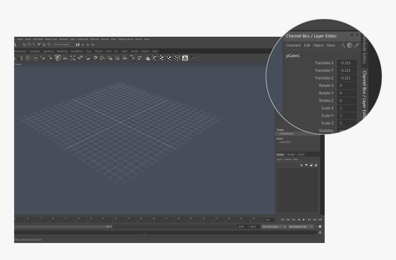The height and width of the screenshot is (260, 396).
Task: Click current frame field showing 1.00
Action: click(x=269, y=220)
